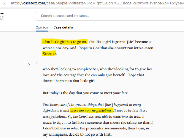Click the sentence 'But today is the day that you come to meet your fate.'
184x138 pixels.
click(86, 93)
